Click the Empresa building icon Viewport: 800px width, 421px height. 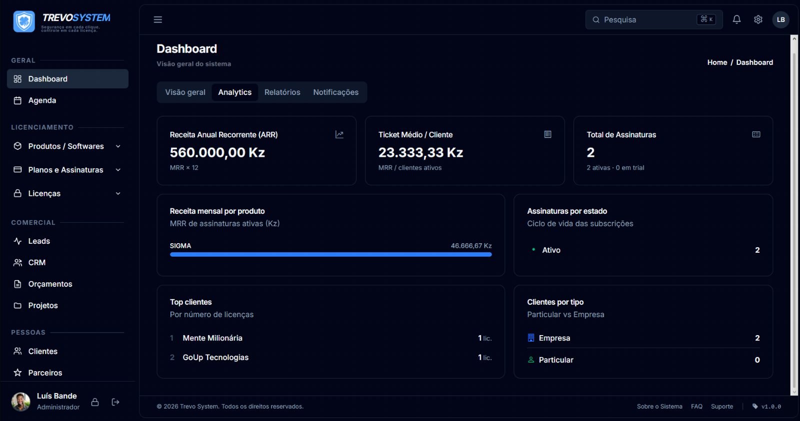(531, 338)
